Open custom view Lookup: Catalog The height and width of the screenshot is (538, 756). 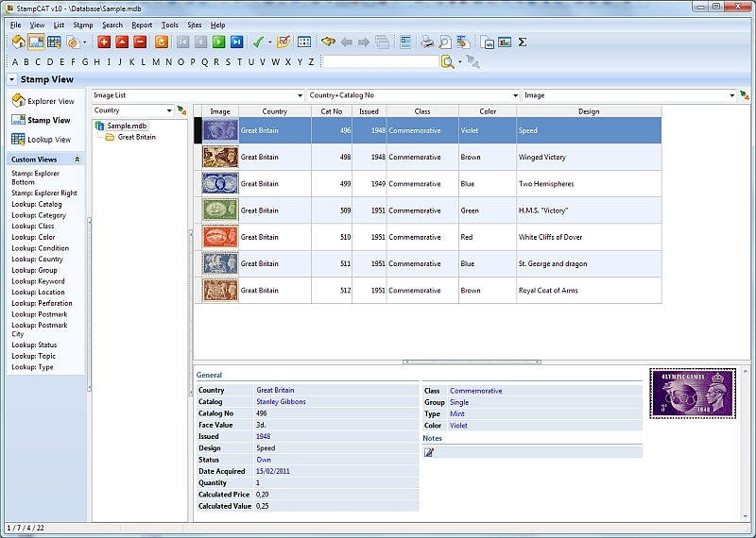tap(37, 204)
